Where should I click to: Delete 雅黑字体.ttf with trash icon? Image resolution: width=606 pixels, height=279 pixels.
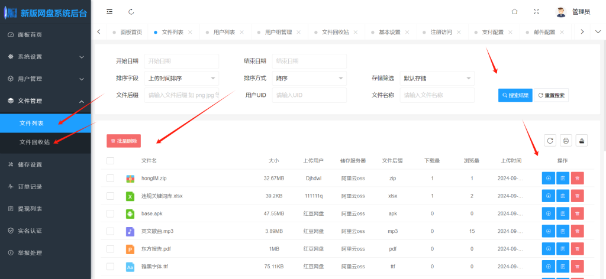pos(577,266)
